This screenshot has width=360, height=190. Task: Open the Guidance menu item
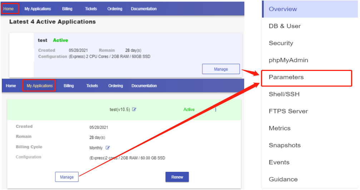click(283, 179)
